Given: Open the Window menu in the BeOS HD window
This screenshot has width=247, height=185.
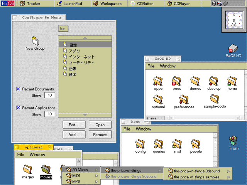Looking at the screenshot, I should pyautogui.click(x=167, y=66).
